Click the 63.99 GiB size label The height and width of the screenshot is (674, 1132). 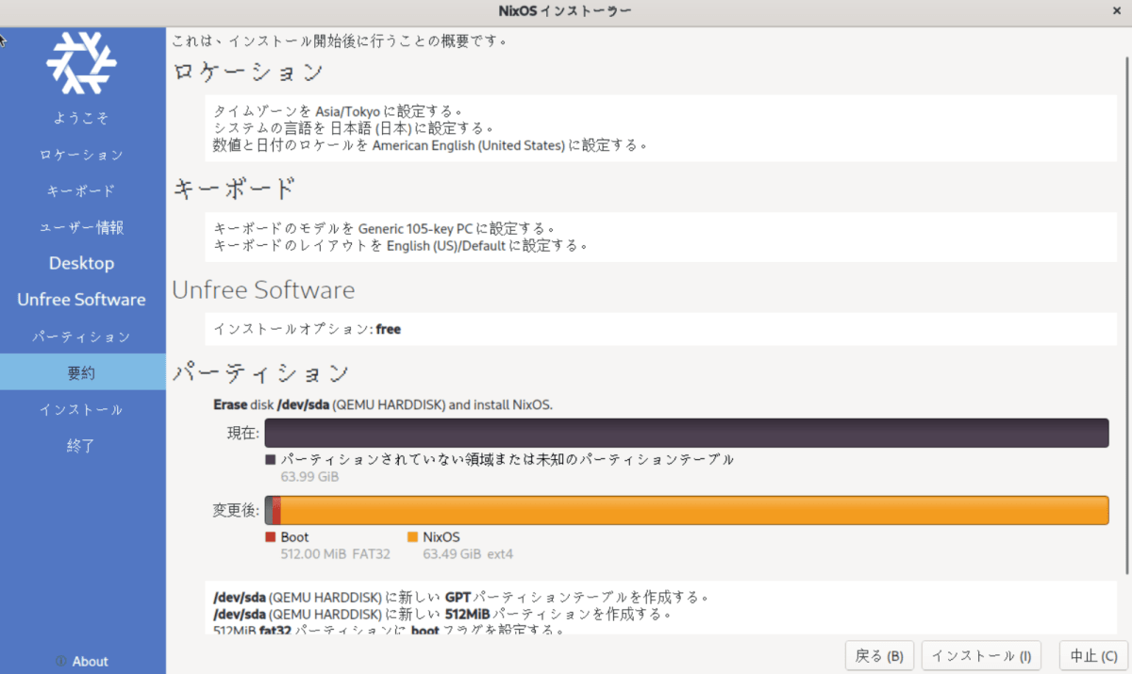[x=309, y=477]
